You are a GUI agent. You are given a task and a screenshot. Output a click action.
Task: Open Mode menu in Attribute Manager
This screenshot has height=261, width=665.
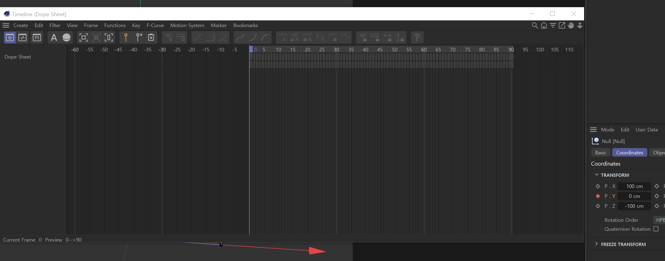click(x=607, y=130)
